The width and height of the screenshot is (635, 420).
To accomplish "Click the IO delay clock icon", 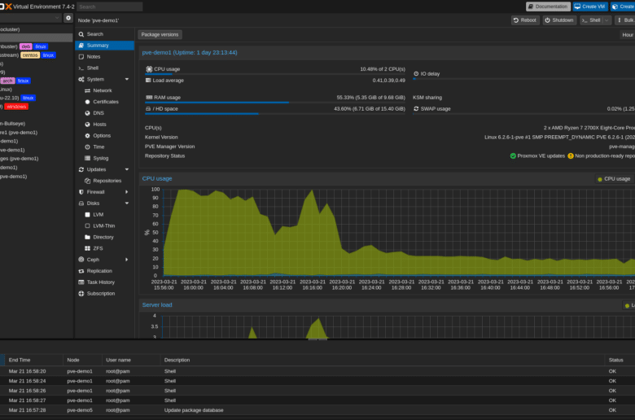I will click(416, 74).
